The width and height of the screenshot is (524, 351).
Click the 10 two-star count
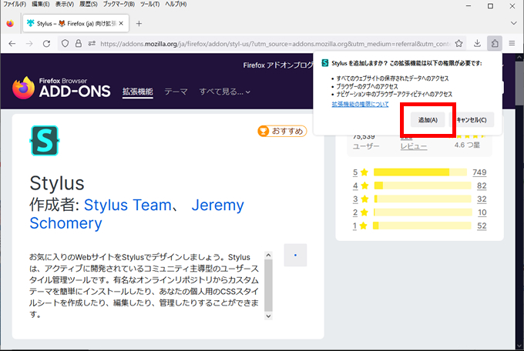pos(482,212)
